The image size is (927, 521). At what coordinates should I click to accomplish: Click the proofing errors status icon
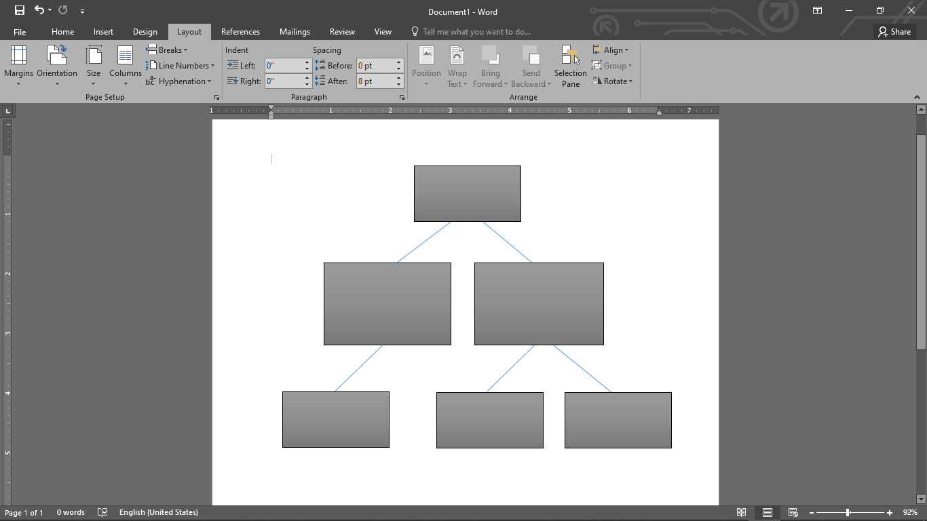102,513
